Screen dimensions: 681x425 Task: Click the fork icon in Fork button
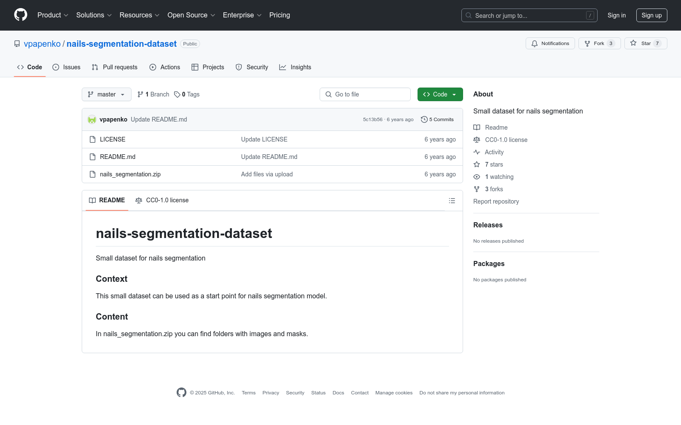pos(587,43)
